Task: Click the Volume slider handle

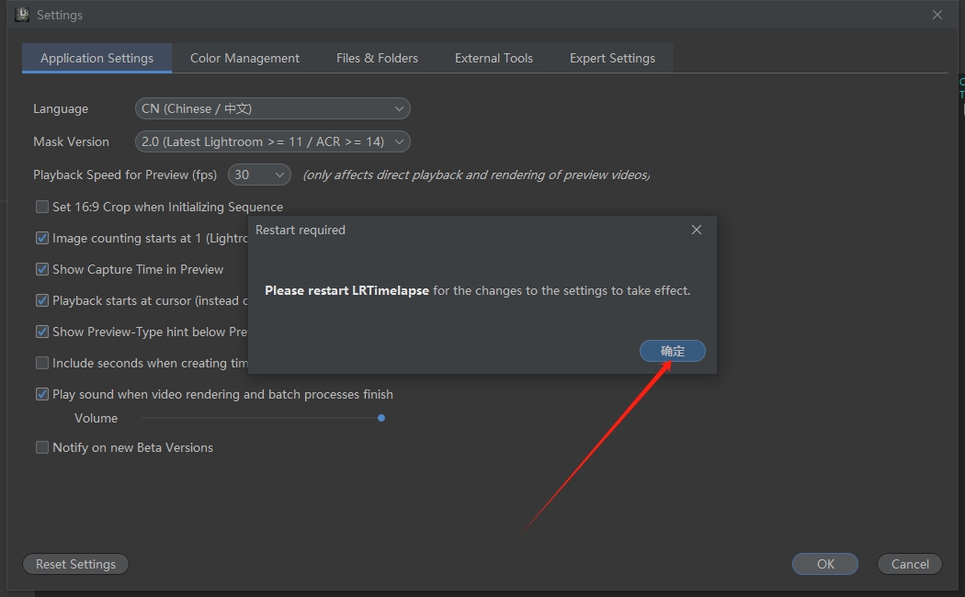Action: [x=381, y=418]
